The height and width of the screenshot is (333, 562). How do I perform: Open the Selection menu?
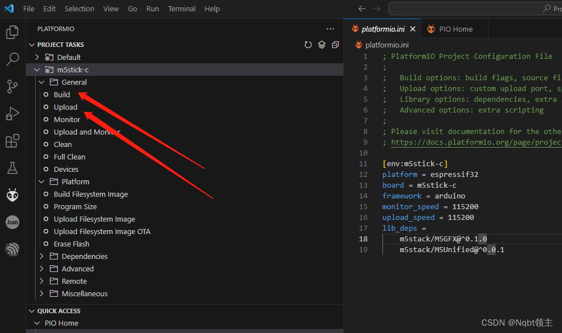[x=79, y=8]
